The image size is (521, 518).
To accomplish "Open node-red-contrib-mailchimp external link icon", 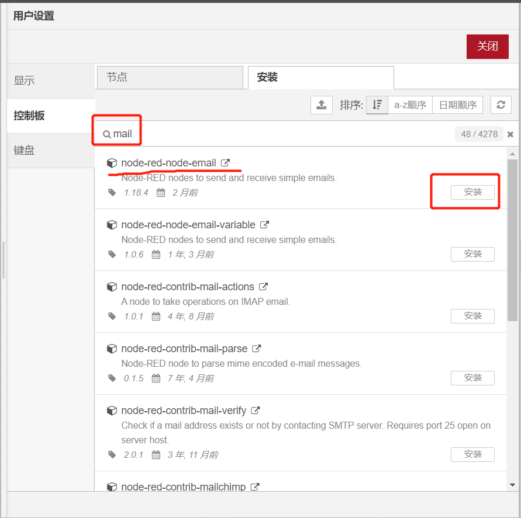I will (x=255, y=487).
